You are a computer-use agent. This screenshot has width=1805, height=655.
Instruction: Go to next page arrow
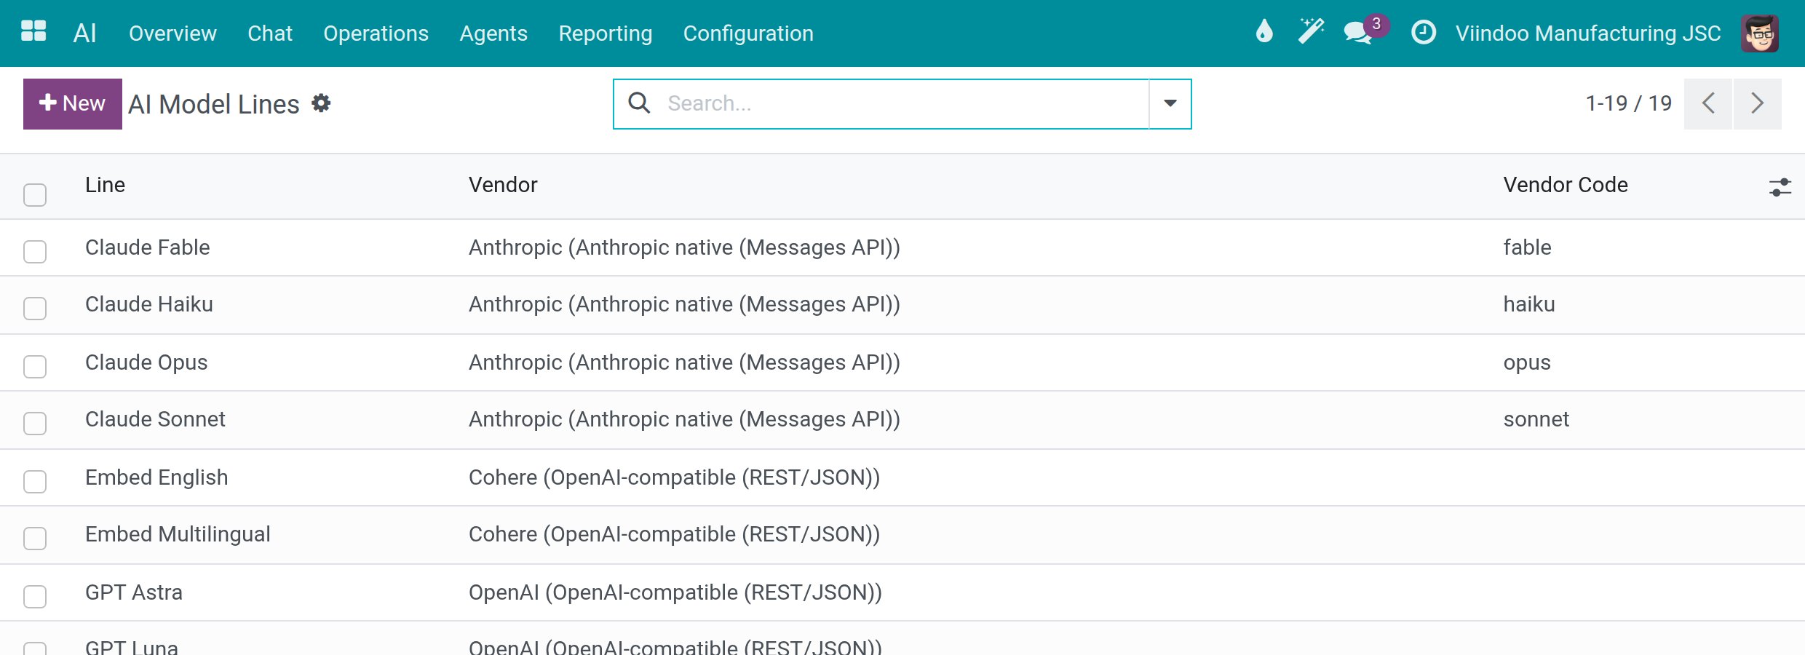point(1757,103)
